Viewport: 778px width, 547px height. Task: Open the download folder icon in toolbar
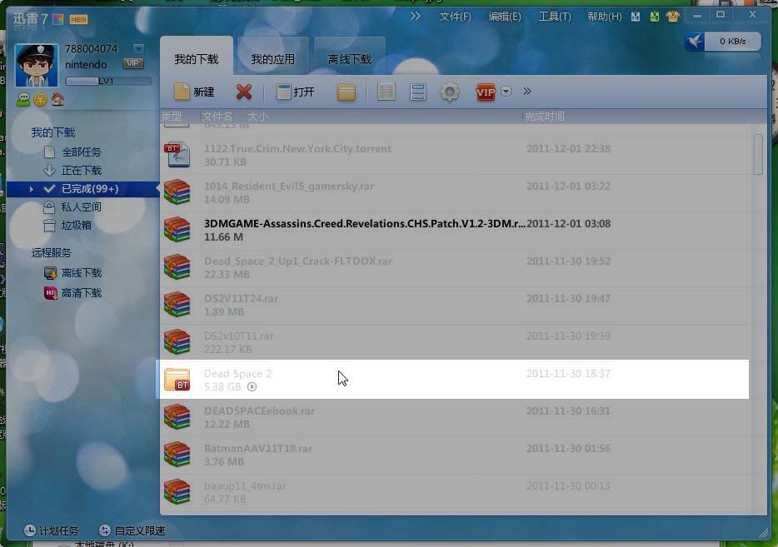click(x=347, y=92)
